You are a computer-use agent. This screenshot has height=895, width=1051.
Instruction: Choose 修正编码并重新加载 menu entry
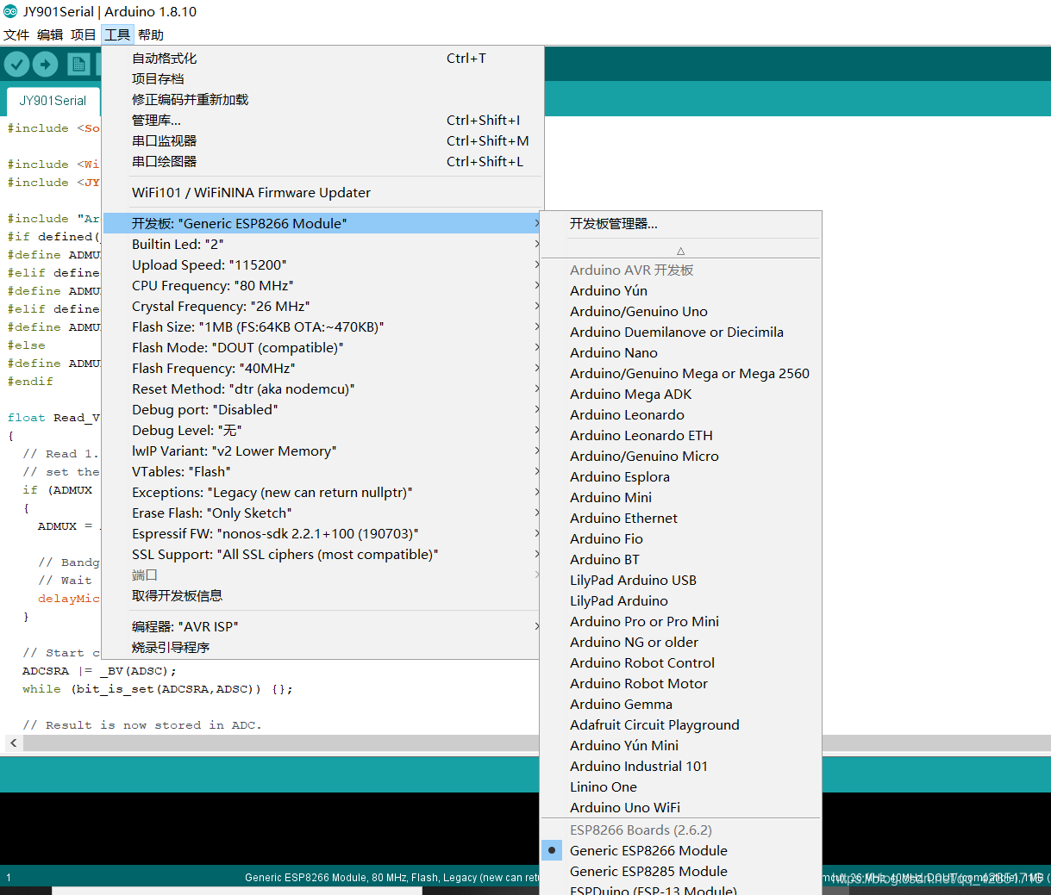[x=322, y=99]
